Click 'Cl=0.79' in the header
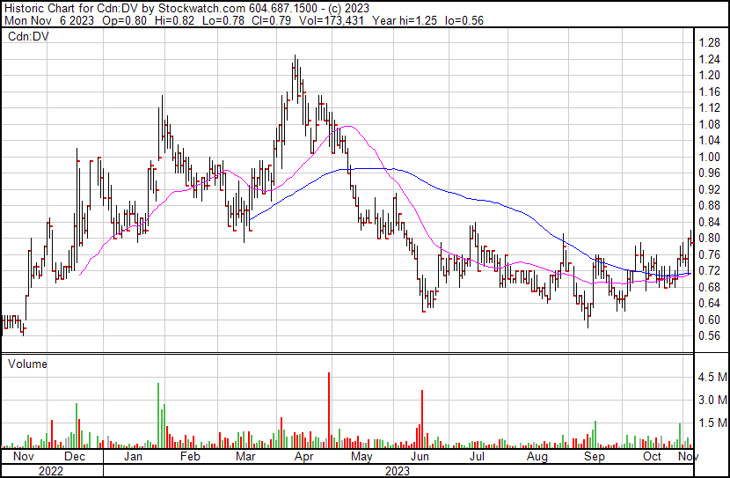This screenshot has height=478, width=730. point(272,20)
